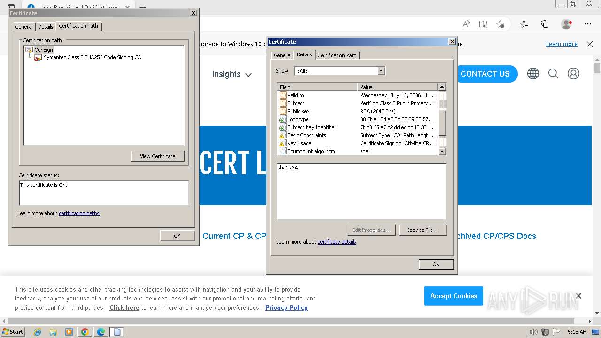601x338 pixels.
Task: Select the Key Usage field row
Action: pyautogui.click(x=358, y=143)
